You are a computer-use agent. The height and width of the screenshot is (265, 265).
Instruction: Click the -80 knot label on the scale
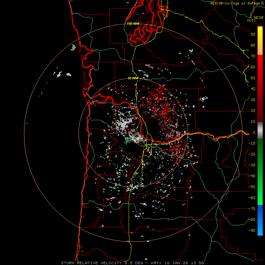(252, 220)
